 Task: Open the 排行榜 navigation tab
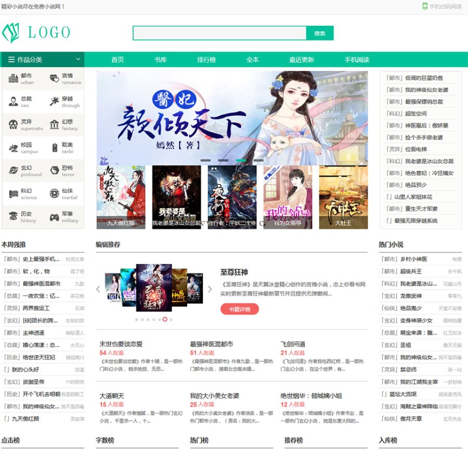[x=206, y=59]
